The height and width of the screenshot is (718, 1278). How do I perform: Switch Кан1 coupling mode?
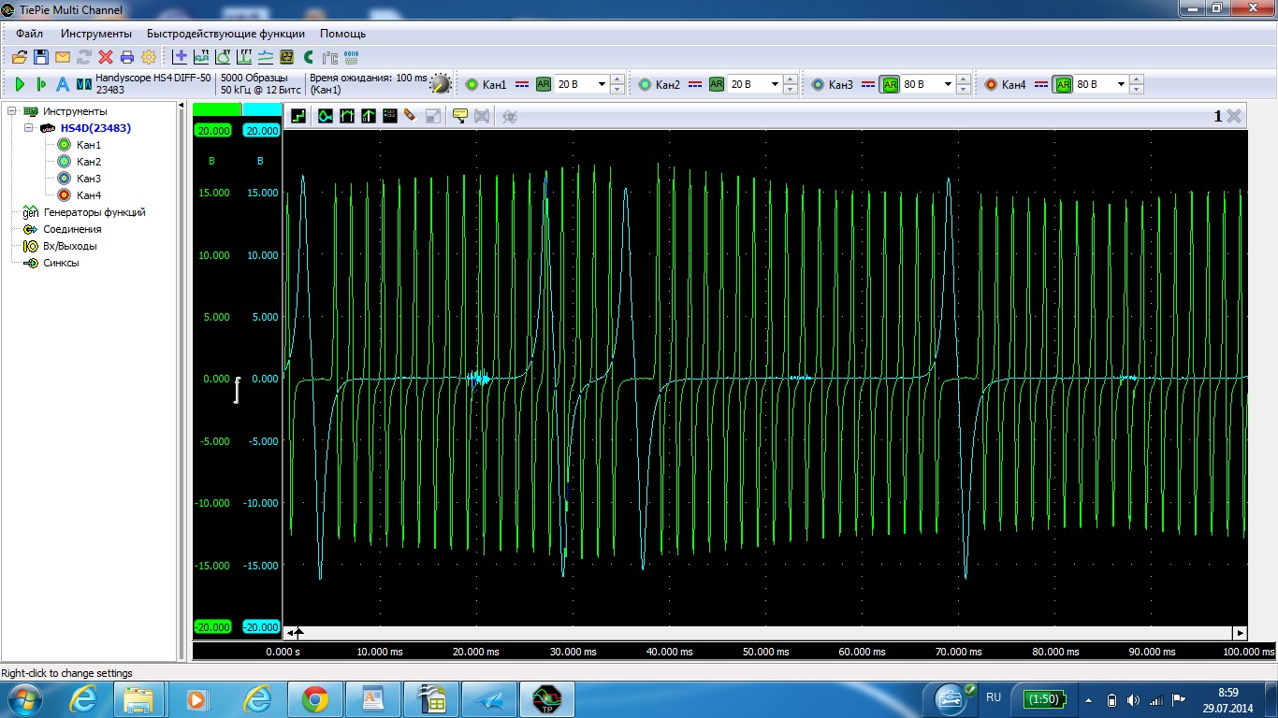[x=522, y=84]
